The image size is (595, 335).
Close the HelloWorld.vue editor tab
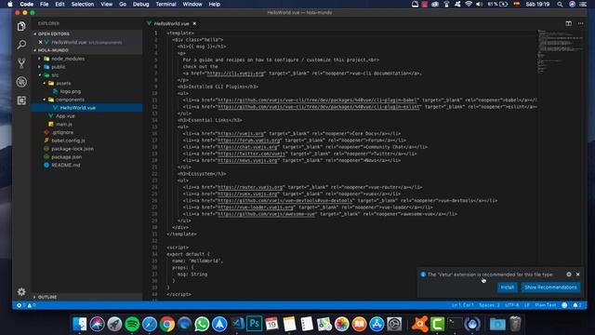click(194, 23)
